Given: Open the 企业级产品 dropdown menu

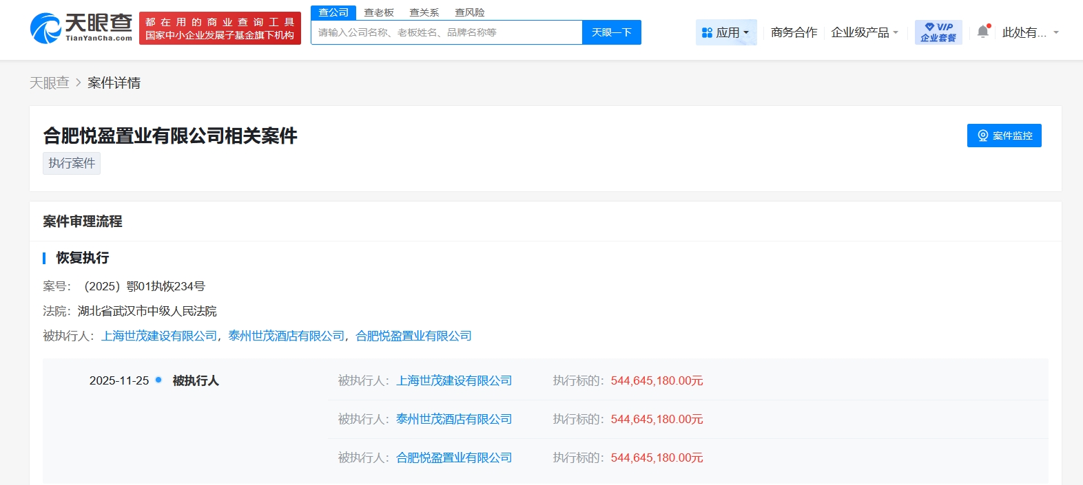Looking at the screenshot, I should pyautogui.click(x=864, y=32).
